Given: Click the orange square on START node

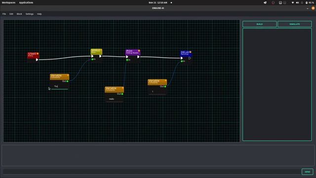Looking at the screenshot, I should [x=38, y=53].
